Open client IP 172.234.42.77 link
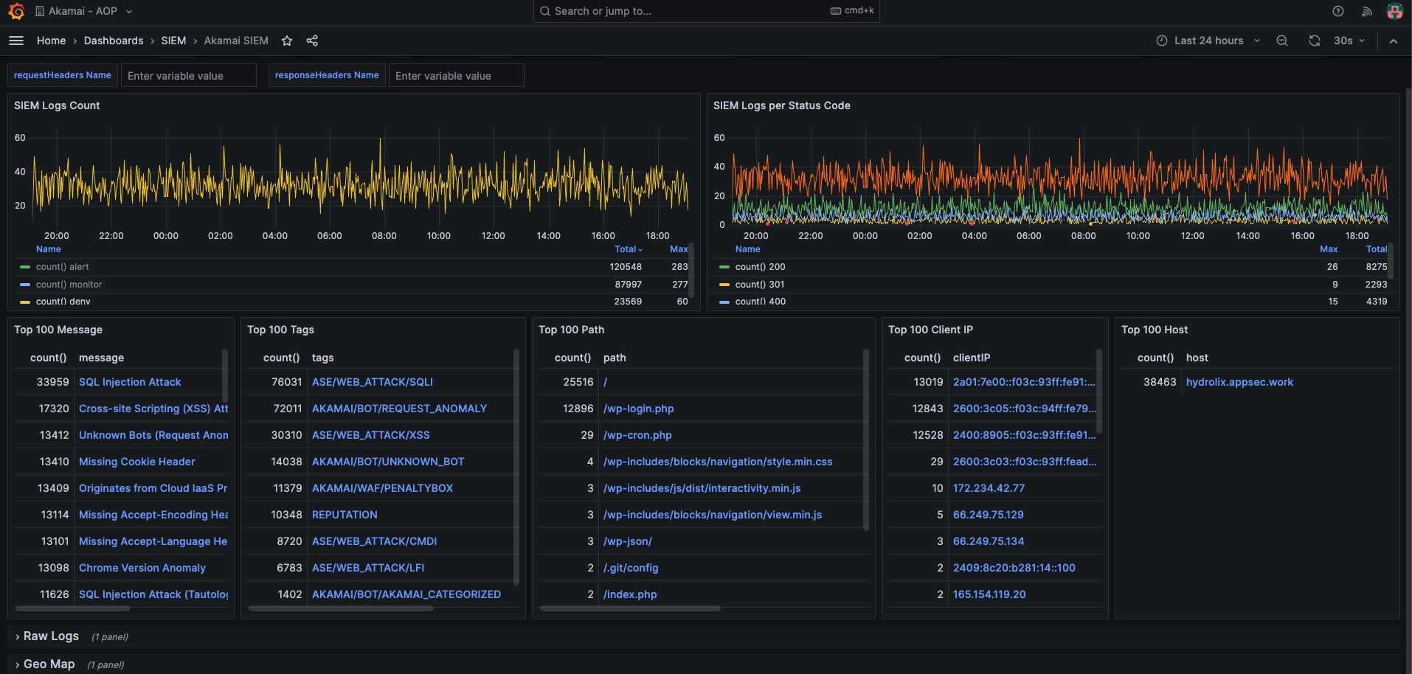 pyautogui.click(x=989, y=488)
